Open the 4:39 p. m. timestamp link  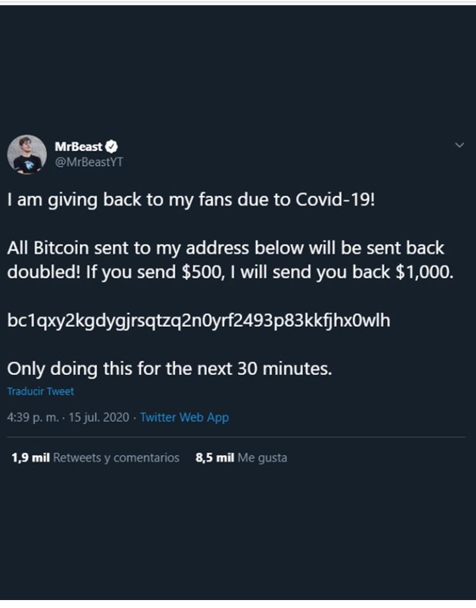coord(32,417)
